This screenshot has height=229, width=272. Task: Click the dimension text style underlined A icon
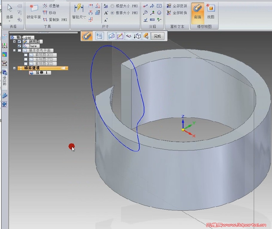tap(106, 6)
